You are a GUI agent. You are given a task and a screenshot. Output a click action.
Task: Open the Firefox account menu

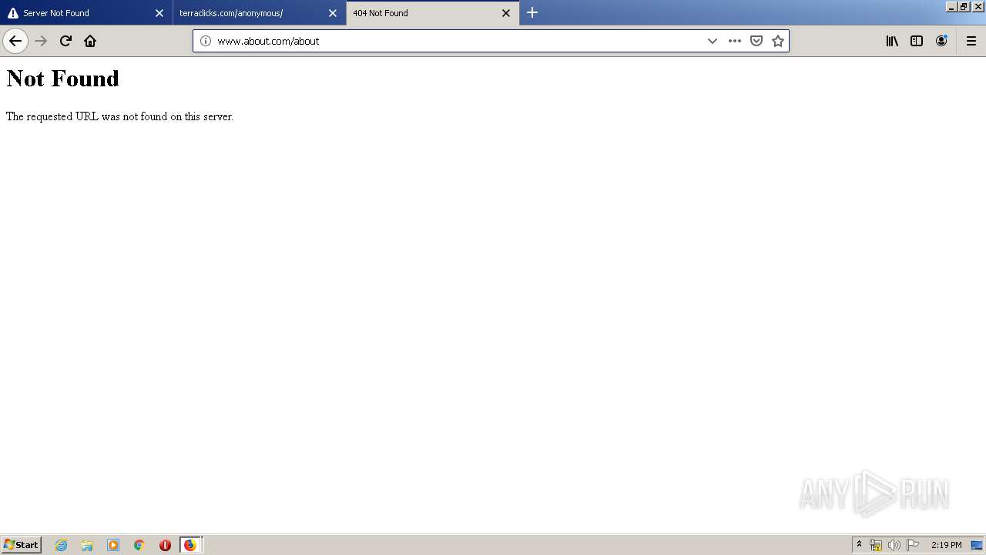(x=941, y=41)
